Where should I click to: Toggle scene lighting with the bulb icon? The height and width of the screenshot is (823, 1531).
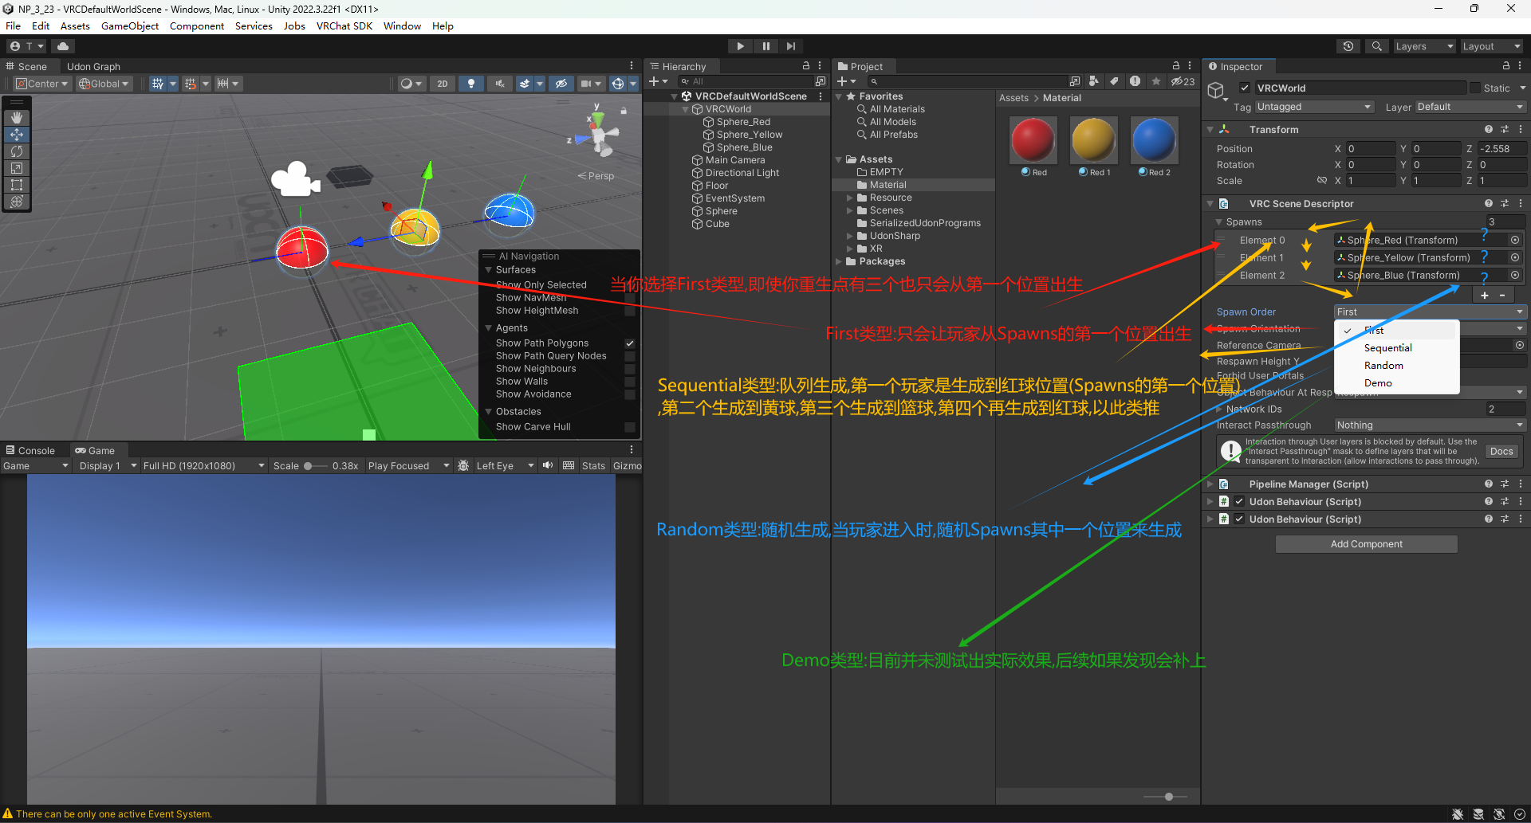coord(471,84)
